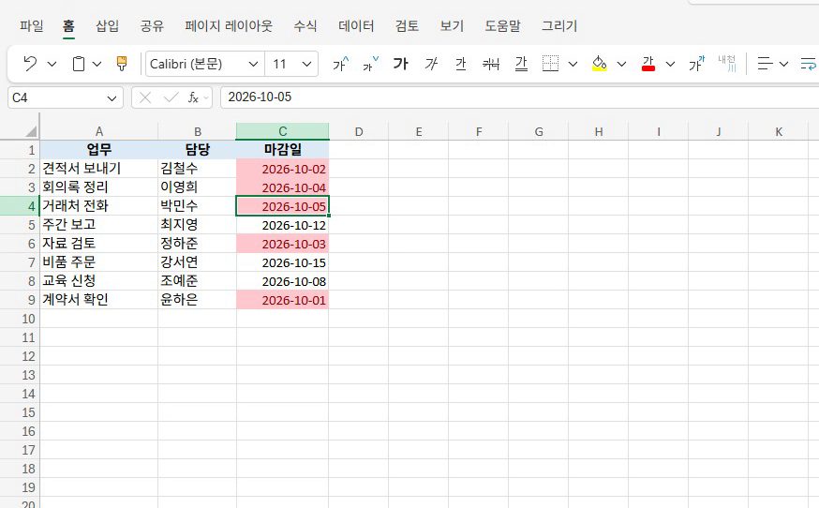Select cell with date 2026-10-12
The width and height of the screenshot is (819, 508).
[282, 225]
